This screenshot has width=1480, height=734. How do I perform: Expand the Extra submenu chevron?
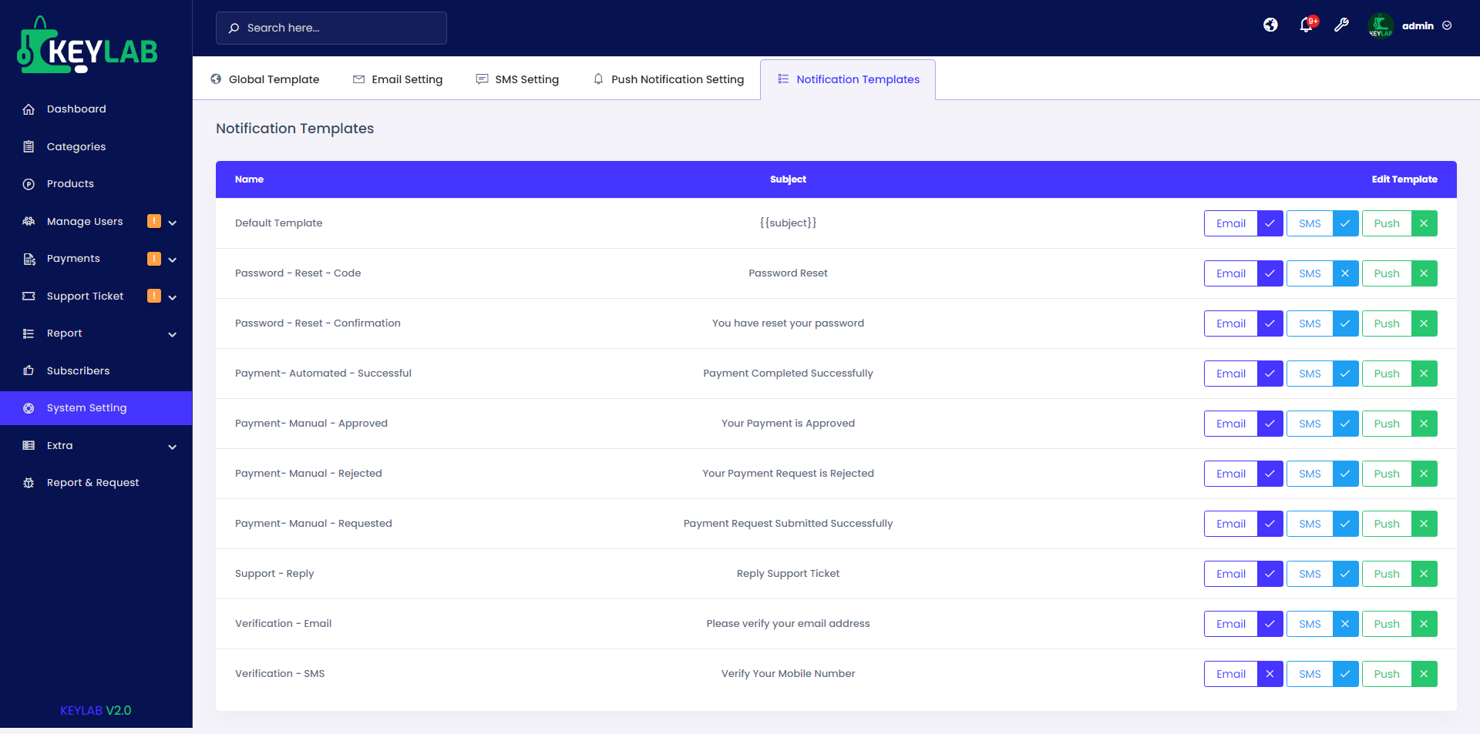click(173, 447)
